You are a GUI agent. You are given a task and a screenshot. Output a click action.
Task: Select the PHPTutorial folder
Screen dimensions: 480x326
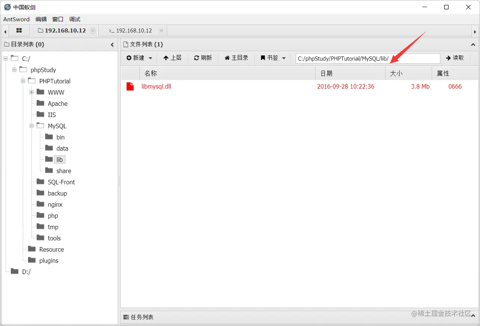55,81
